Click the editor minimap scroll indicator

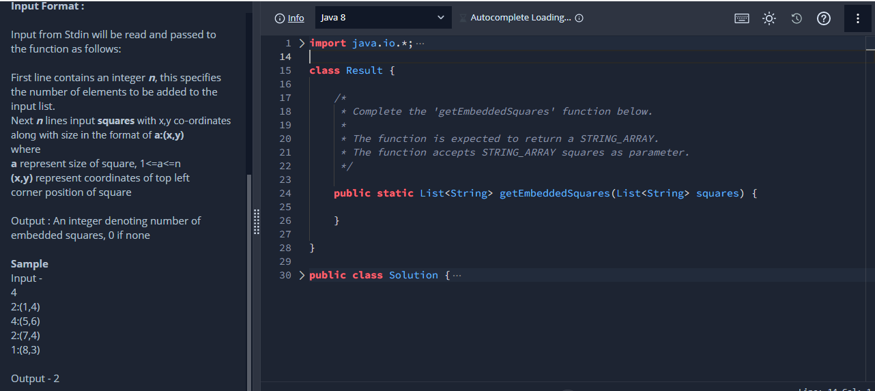(x=870, y=49)
